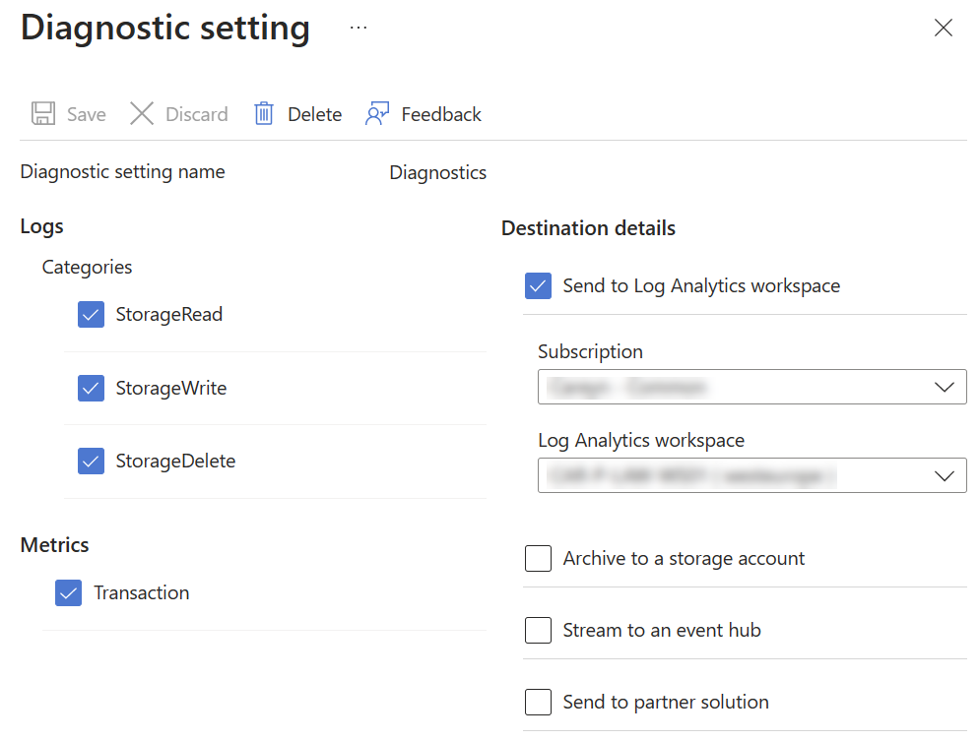The height and width of the screenshot is (741, 979).
Task: Close the Diagnostic setting pane
Action: [x=943, y=28]
